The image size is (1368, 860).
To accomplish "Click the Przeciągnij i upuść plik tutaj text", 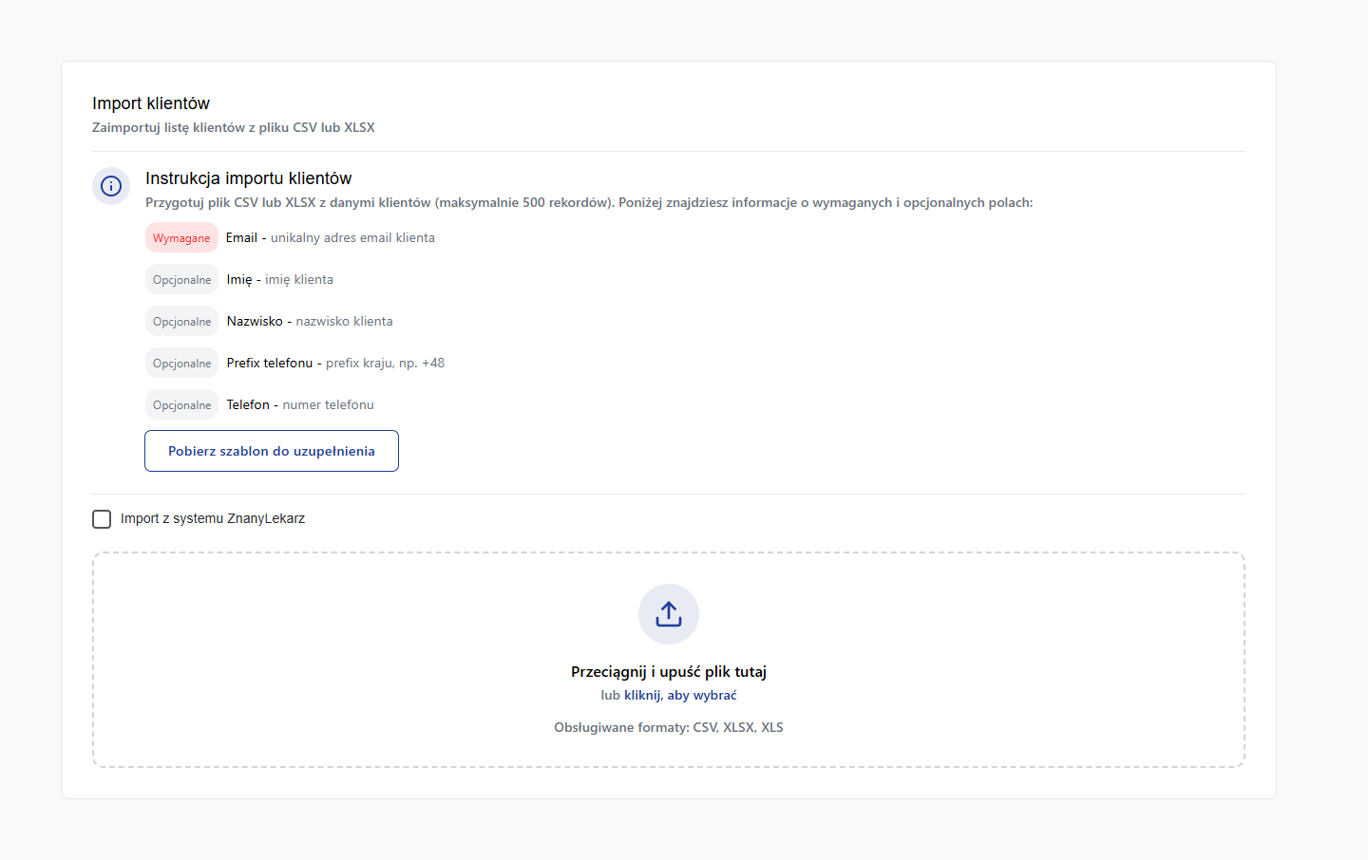I will 669,671.
